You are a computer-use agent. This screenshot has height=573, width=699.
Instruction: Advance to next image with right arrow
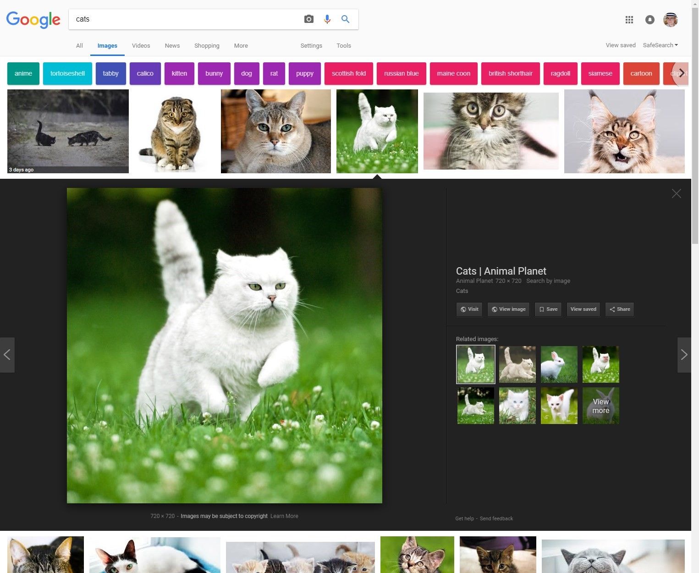point(684,354)
